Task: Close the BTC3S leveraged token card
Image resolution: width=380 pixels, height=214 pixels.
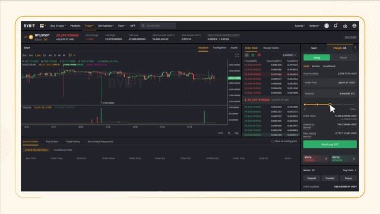Action: coord(354,159)
